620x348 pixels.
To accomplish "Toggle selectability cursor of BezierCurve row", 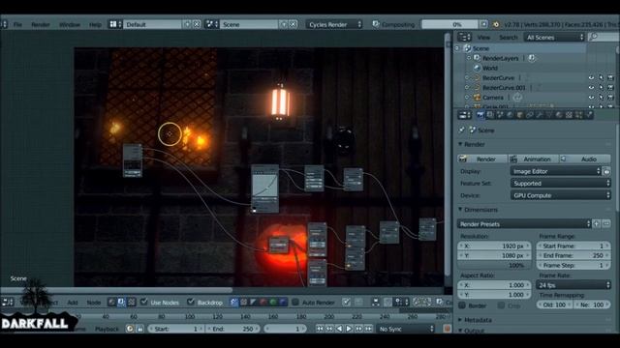I will click(601, 77).
